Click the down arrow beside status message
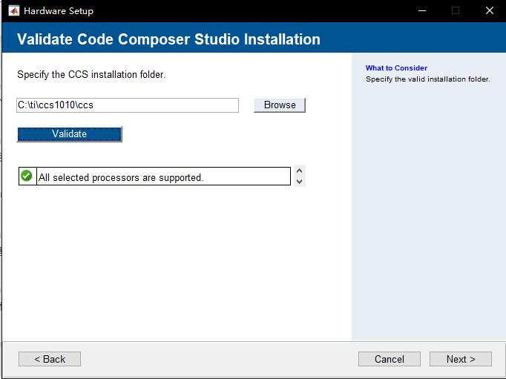 (299, 181)
